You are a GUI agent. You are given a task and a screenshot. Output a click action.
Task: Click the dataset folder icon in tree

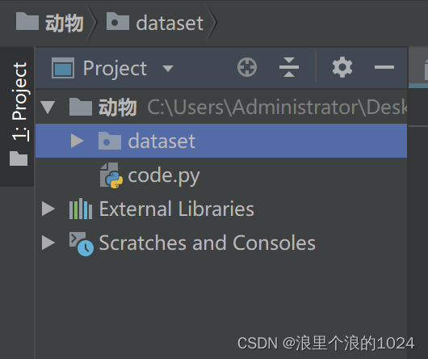(110, 141)
